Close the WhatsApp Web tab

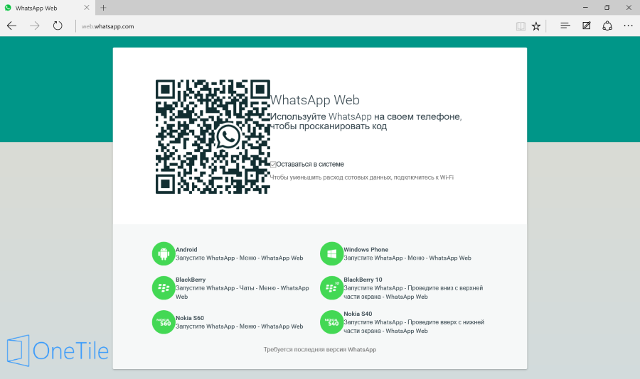(87, 8)
